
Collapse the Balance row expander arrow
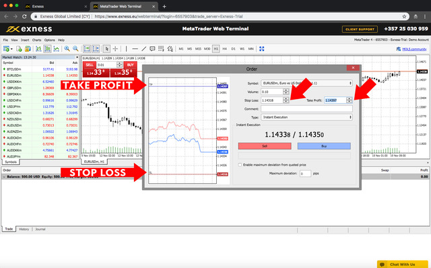click(x=4, y=176)
